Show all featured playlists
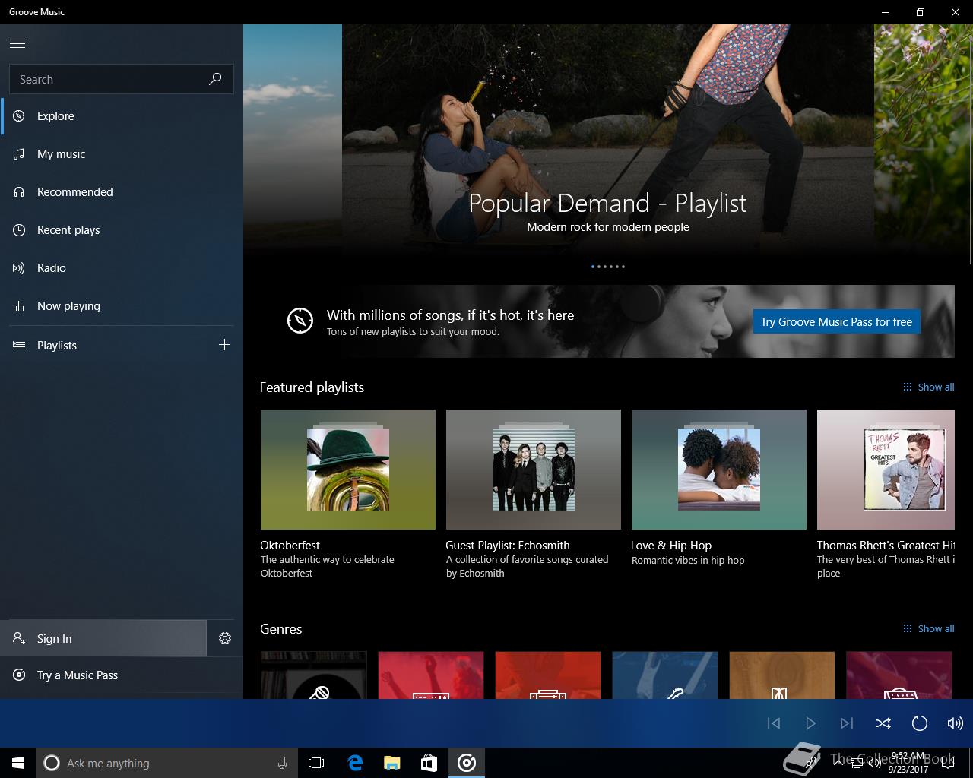973x778 pixels. [x=928, y=387]
